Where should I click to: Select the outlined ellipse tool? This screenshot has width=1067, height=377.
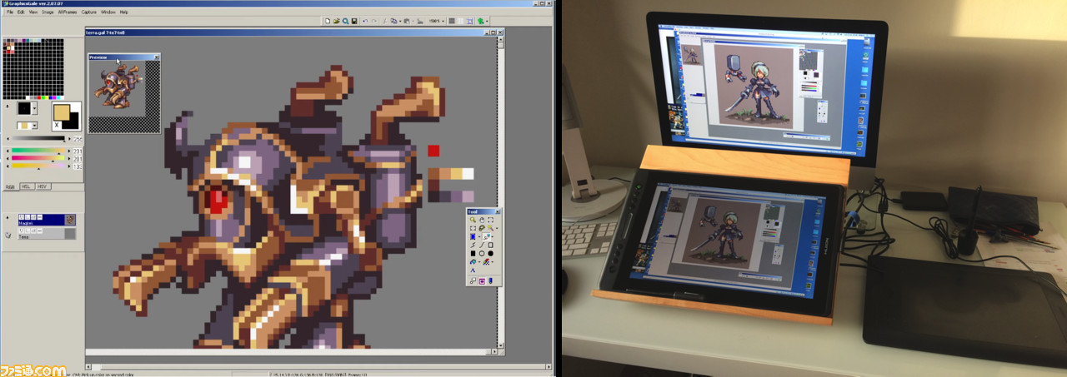coord(482,254)
